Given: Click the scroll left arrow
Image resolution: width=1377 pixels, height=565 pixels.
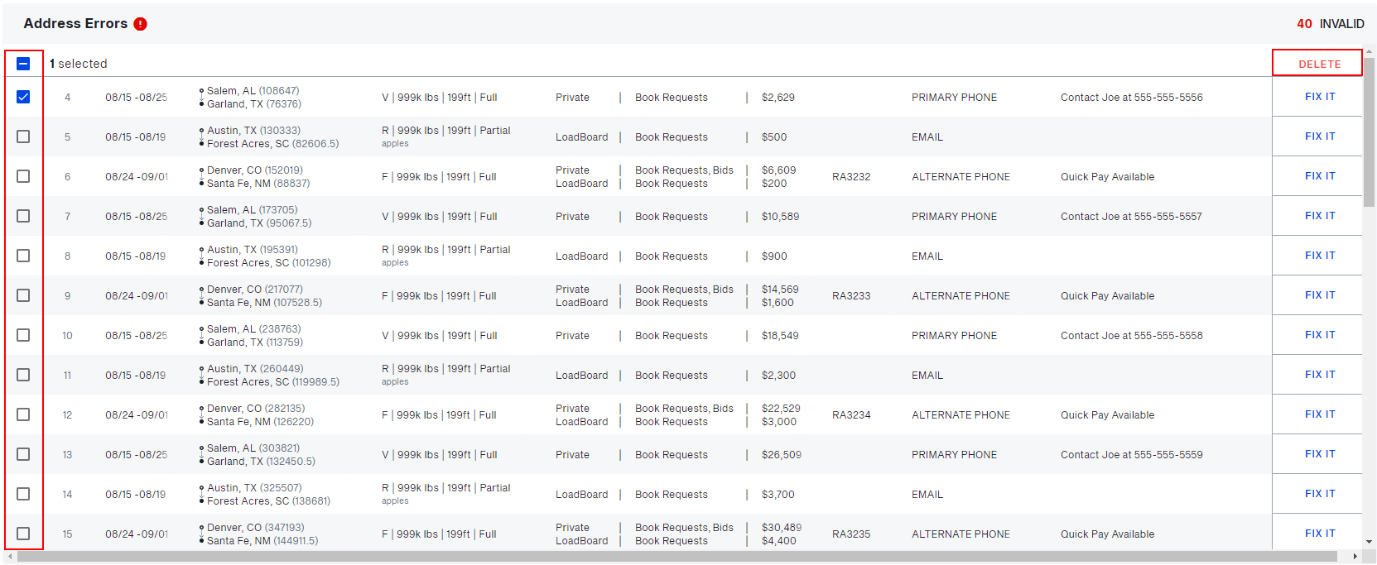Looking at the screenshot, I should pos(9,557).
